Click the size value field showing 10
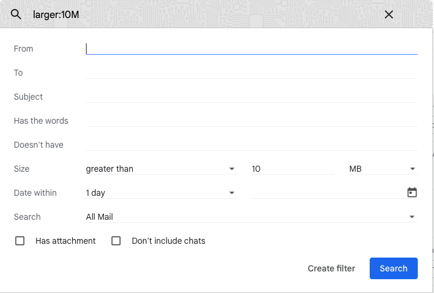Image resolution: width=434 pixels, height=293 pixels. coord(293,169)
